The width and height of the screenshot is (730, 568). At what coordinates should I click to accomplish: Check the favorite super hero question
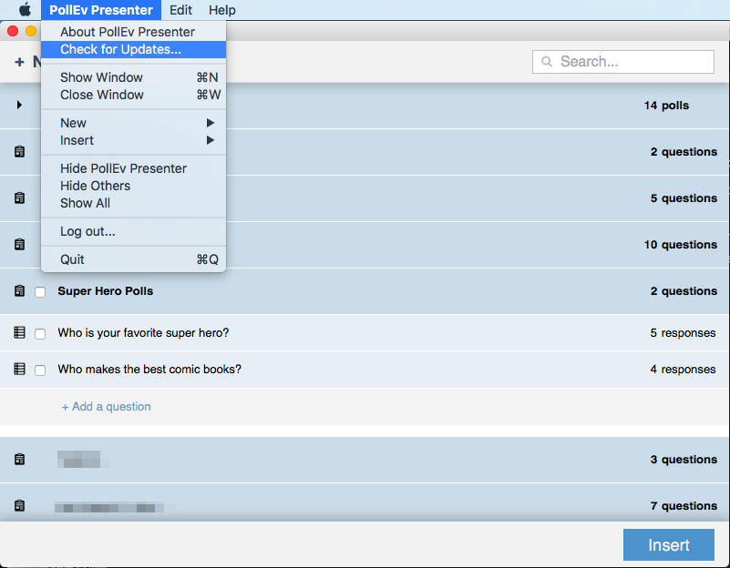40,334
